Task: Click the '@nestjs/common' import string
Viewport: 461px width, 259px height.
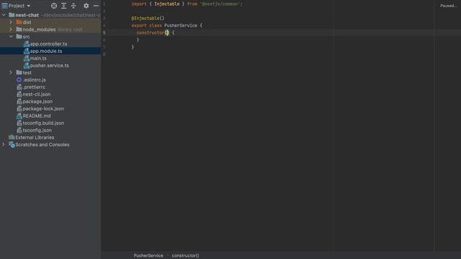Action: 220,4
